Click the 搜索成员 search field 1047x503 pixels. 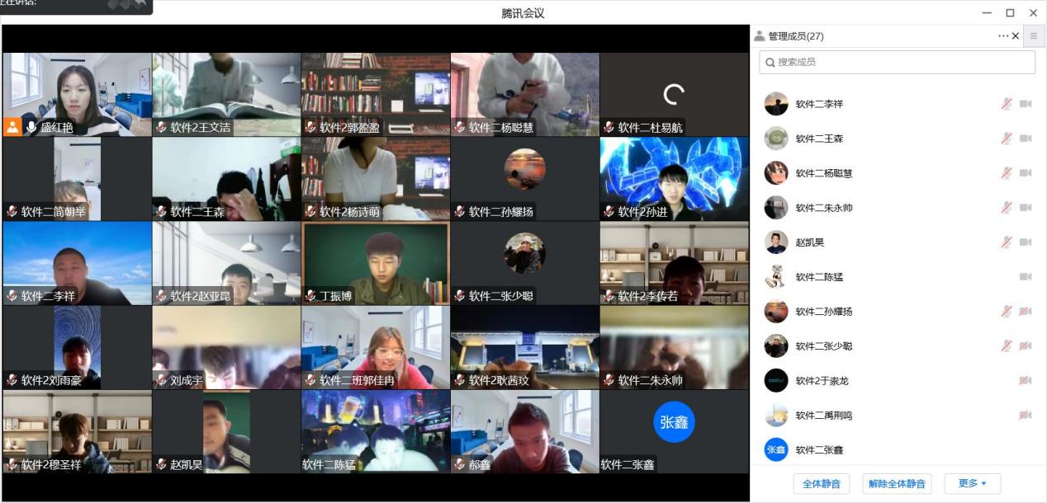(897, 62)
